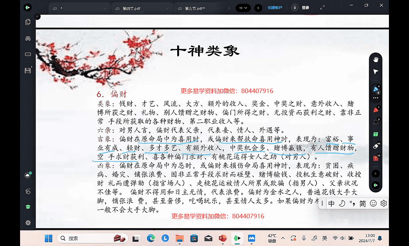Open settings gear in left sidebar

(28, 223)
